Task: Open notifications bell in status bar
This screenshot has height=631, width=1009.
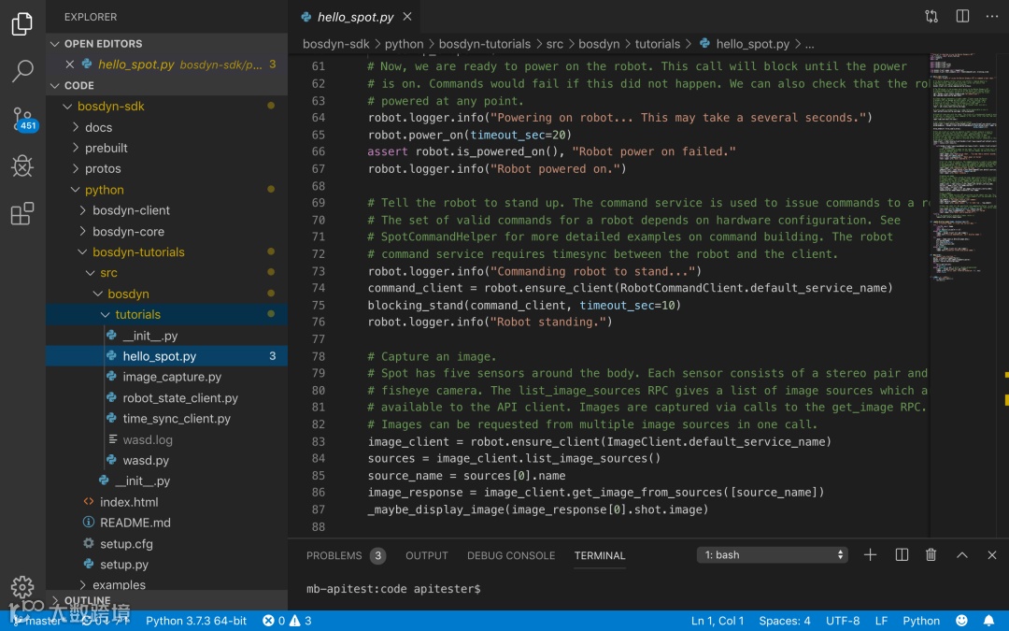Action: point(988,621)
